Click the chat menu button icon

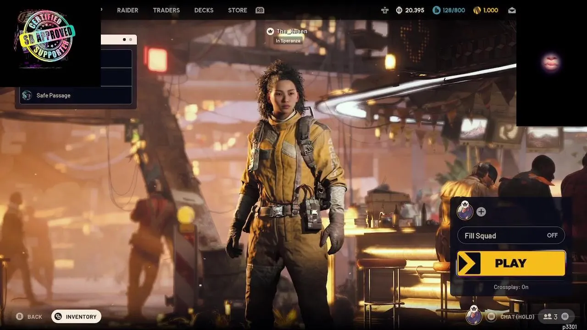coord(491,316)
